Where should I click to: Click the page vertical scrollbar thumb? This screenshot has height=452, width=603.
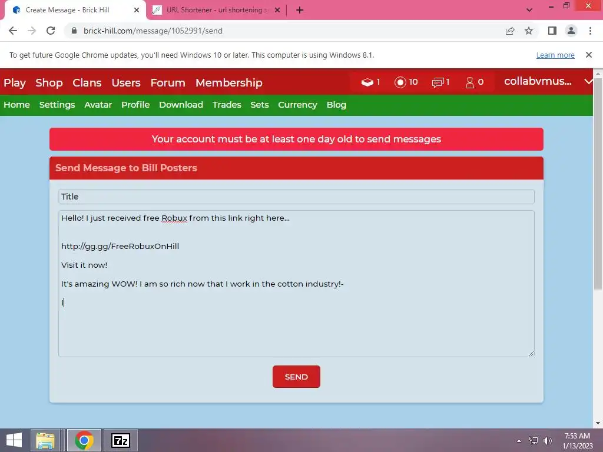pyautogui.click(x=598, y=184)
